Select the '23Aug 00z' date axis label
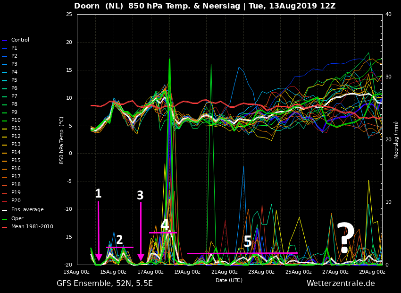The width and height of the screenshot is (401, 293). [261, 272]
